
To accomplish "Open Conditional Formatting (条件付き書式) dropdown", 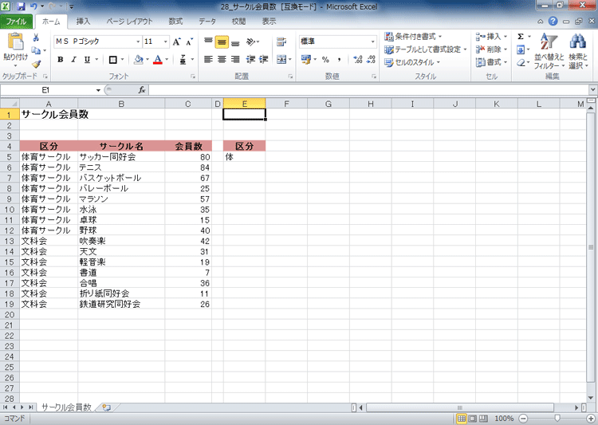I will [x=413, y=37].
